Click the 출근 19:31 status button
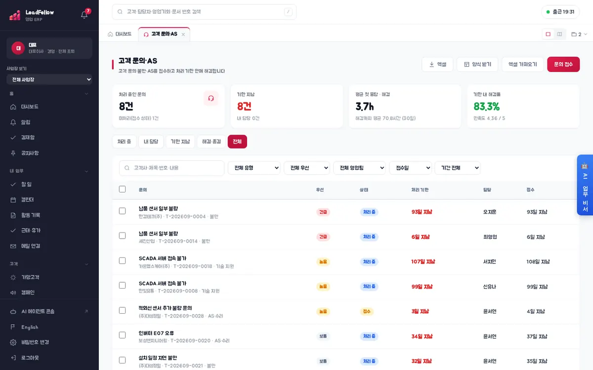Viewport: 593px width, 370px height. point(560,12)
